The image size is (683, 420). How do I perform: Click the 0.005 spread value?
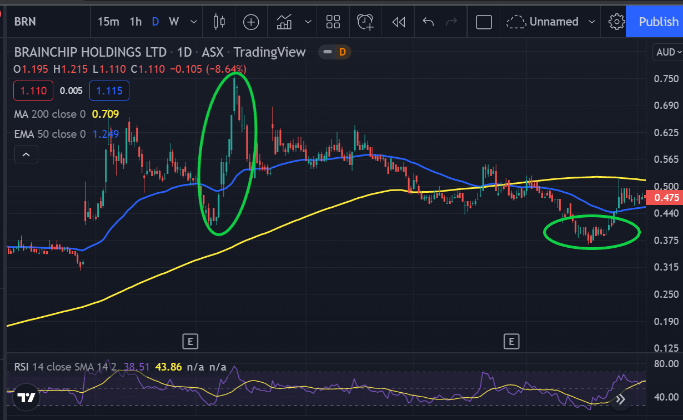point(71,91)
